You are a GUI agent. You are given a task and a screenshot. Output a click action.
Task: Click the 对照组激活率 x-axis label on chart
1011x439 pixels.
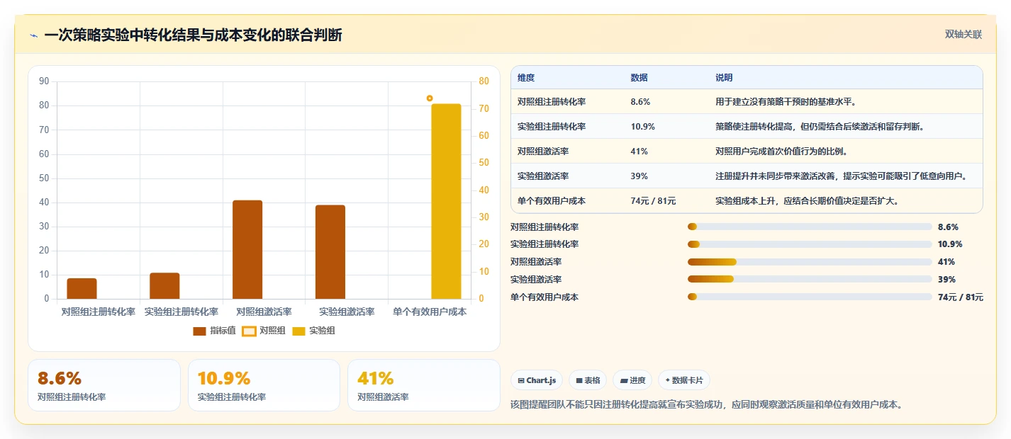264,312
